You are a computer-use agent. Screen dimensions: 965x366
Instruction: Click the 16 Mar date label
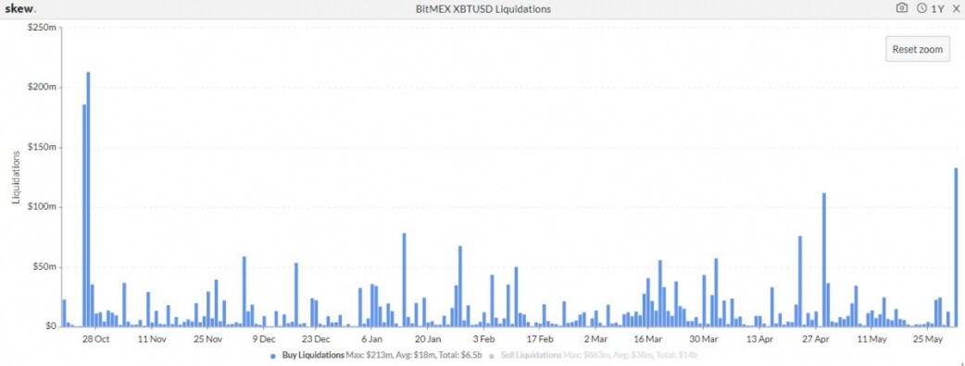(x=647, y=339)
